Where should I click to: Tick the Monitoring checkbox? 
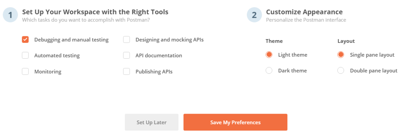coord(25,71)
